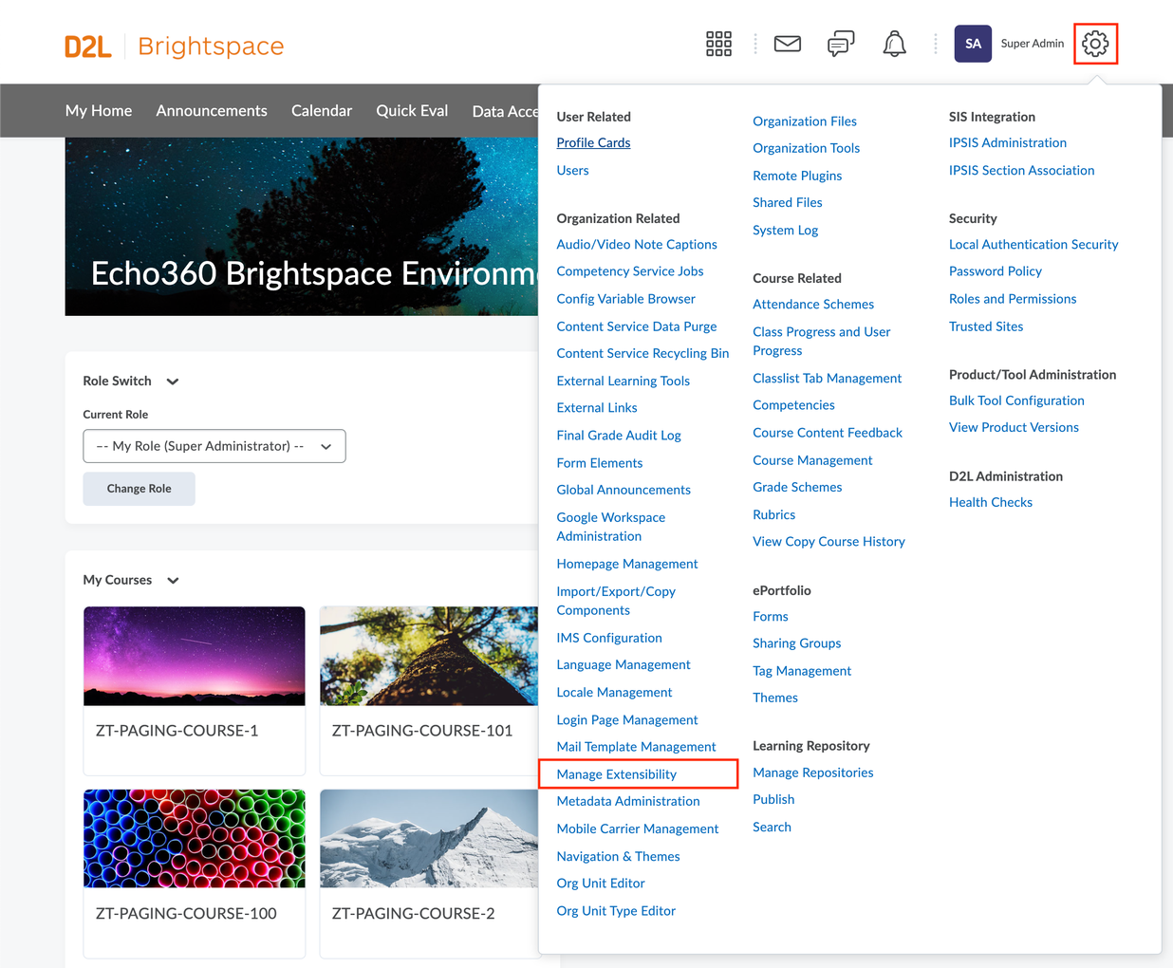Open Final Grade Audit Log
1173x968 pixels.
coord(619,436)
